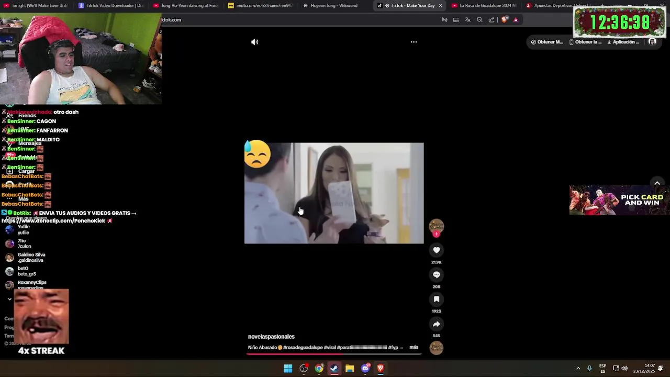Click the picture-in-picture icon in address bar
670x377 pixels.
pos(456,20)
